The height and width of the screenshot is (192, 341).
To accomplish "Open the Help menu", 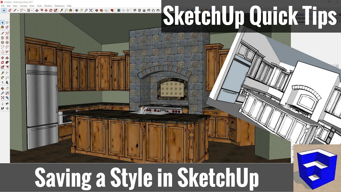I will pyautogui.click(x=69, y=6).
